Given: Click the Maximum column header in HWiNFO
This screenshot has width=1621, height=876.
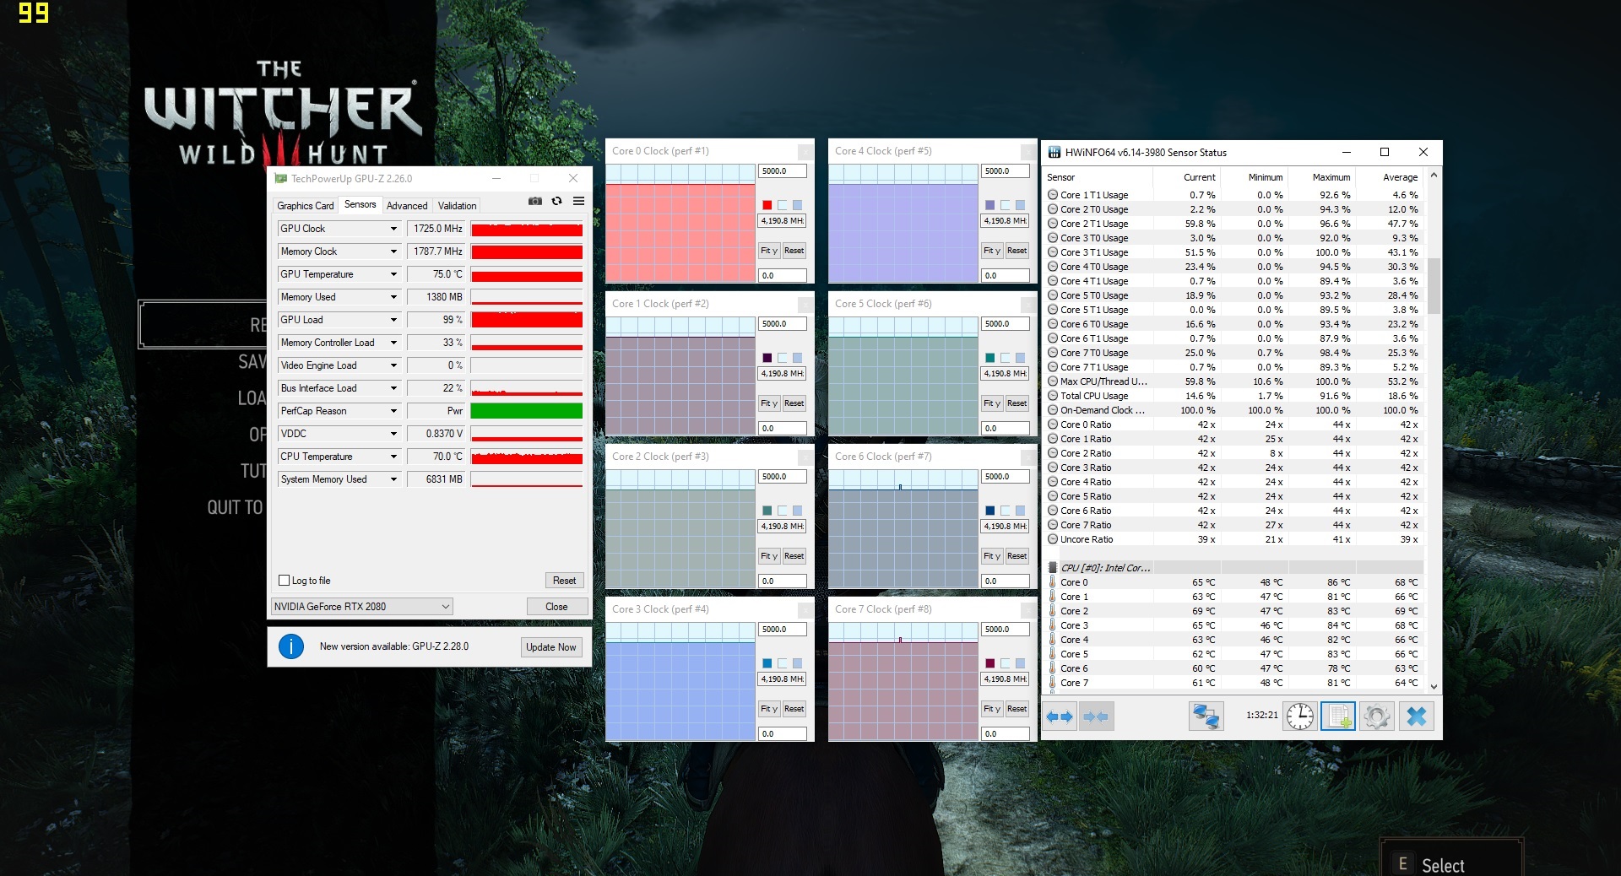Looking at the screenshot, I should coord(1331,177).
